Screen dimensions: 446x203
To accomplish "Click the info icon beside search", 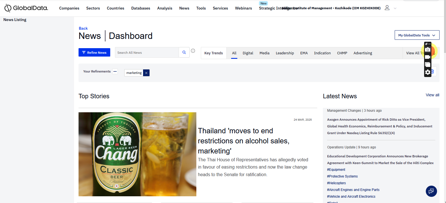I will coord(193,51).
